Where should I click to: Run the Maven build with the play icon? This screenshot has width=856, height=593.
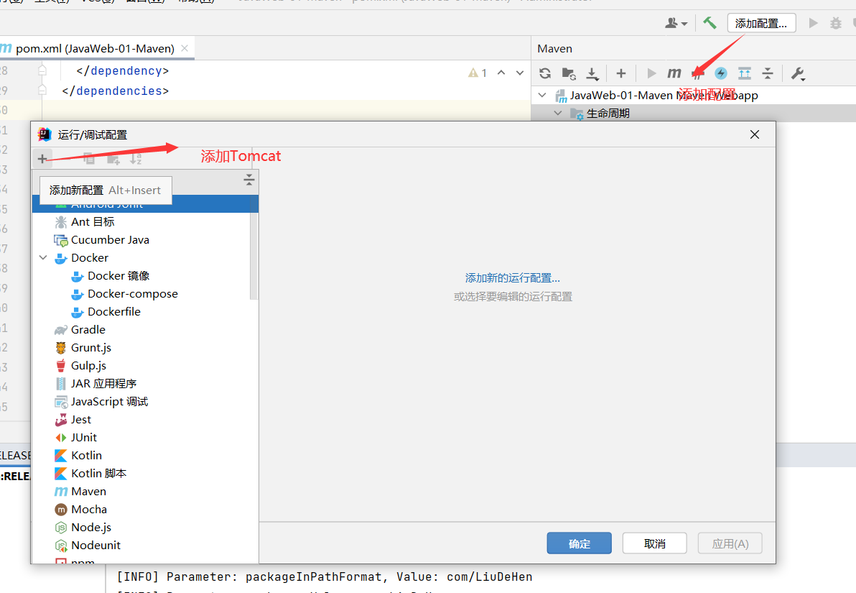[x=651, y=73]
